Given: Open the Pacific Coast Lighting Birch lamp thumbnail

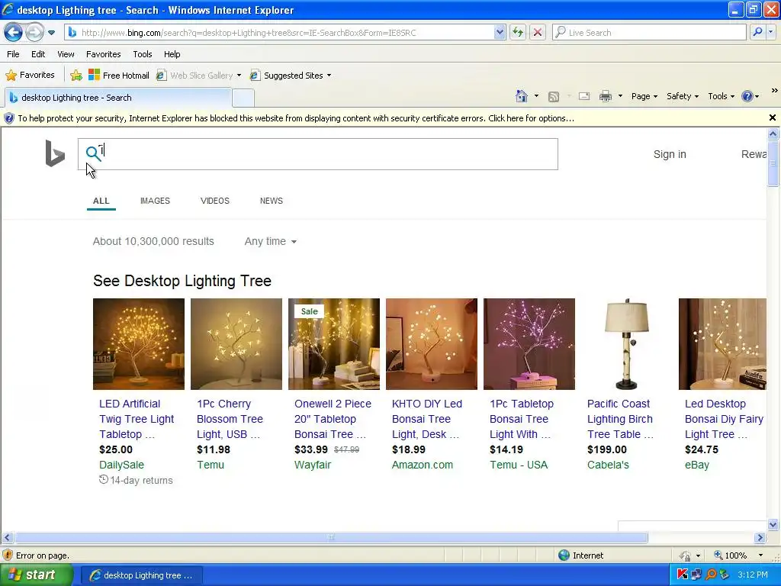Looking at the screenshot, I should [627, 344].
